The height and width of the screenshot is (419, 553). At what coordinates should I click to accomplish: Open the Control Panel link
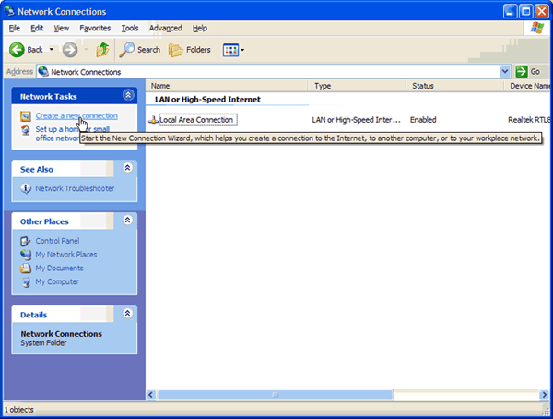point(57,241)
